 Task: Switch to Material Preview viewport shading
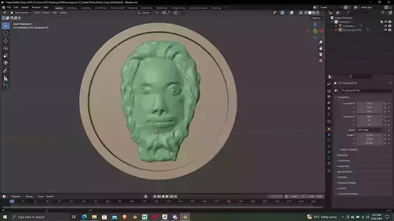click(x=314, y=13)
